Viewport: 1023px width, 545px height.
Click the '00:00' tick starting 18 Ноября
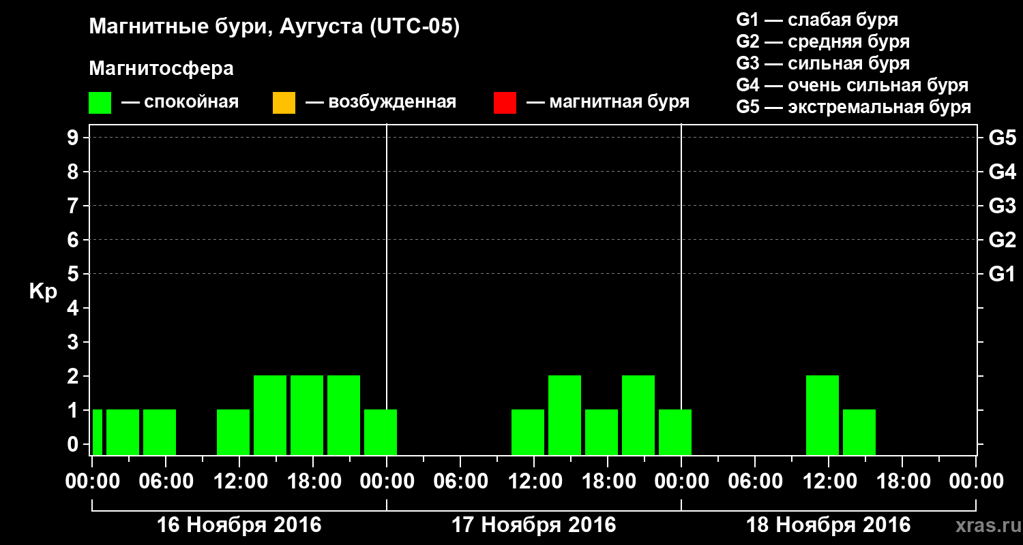pos(681,482)
